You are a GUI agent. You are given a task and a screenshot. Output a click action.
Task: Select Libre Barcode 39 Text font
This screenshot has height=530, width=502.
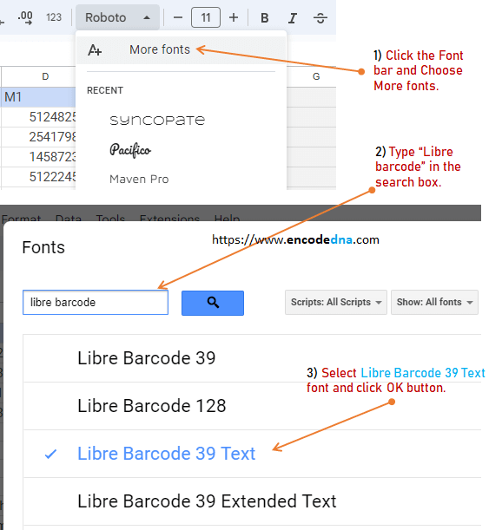[252, 454]
